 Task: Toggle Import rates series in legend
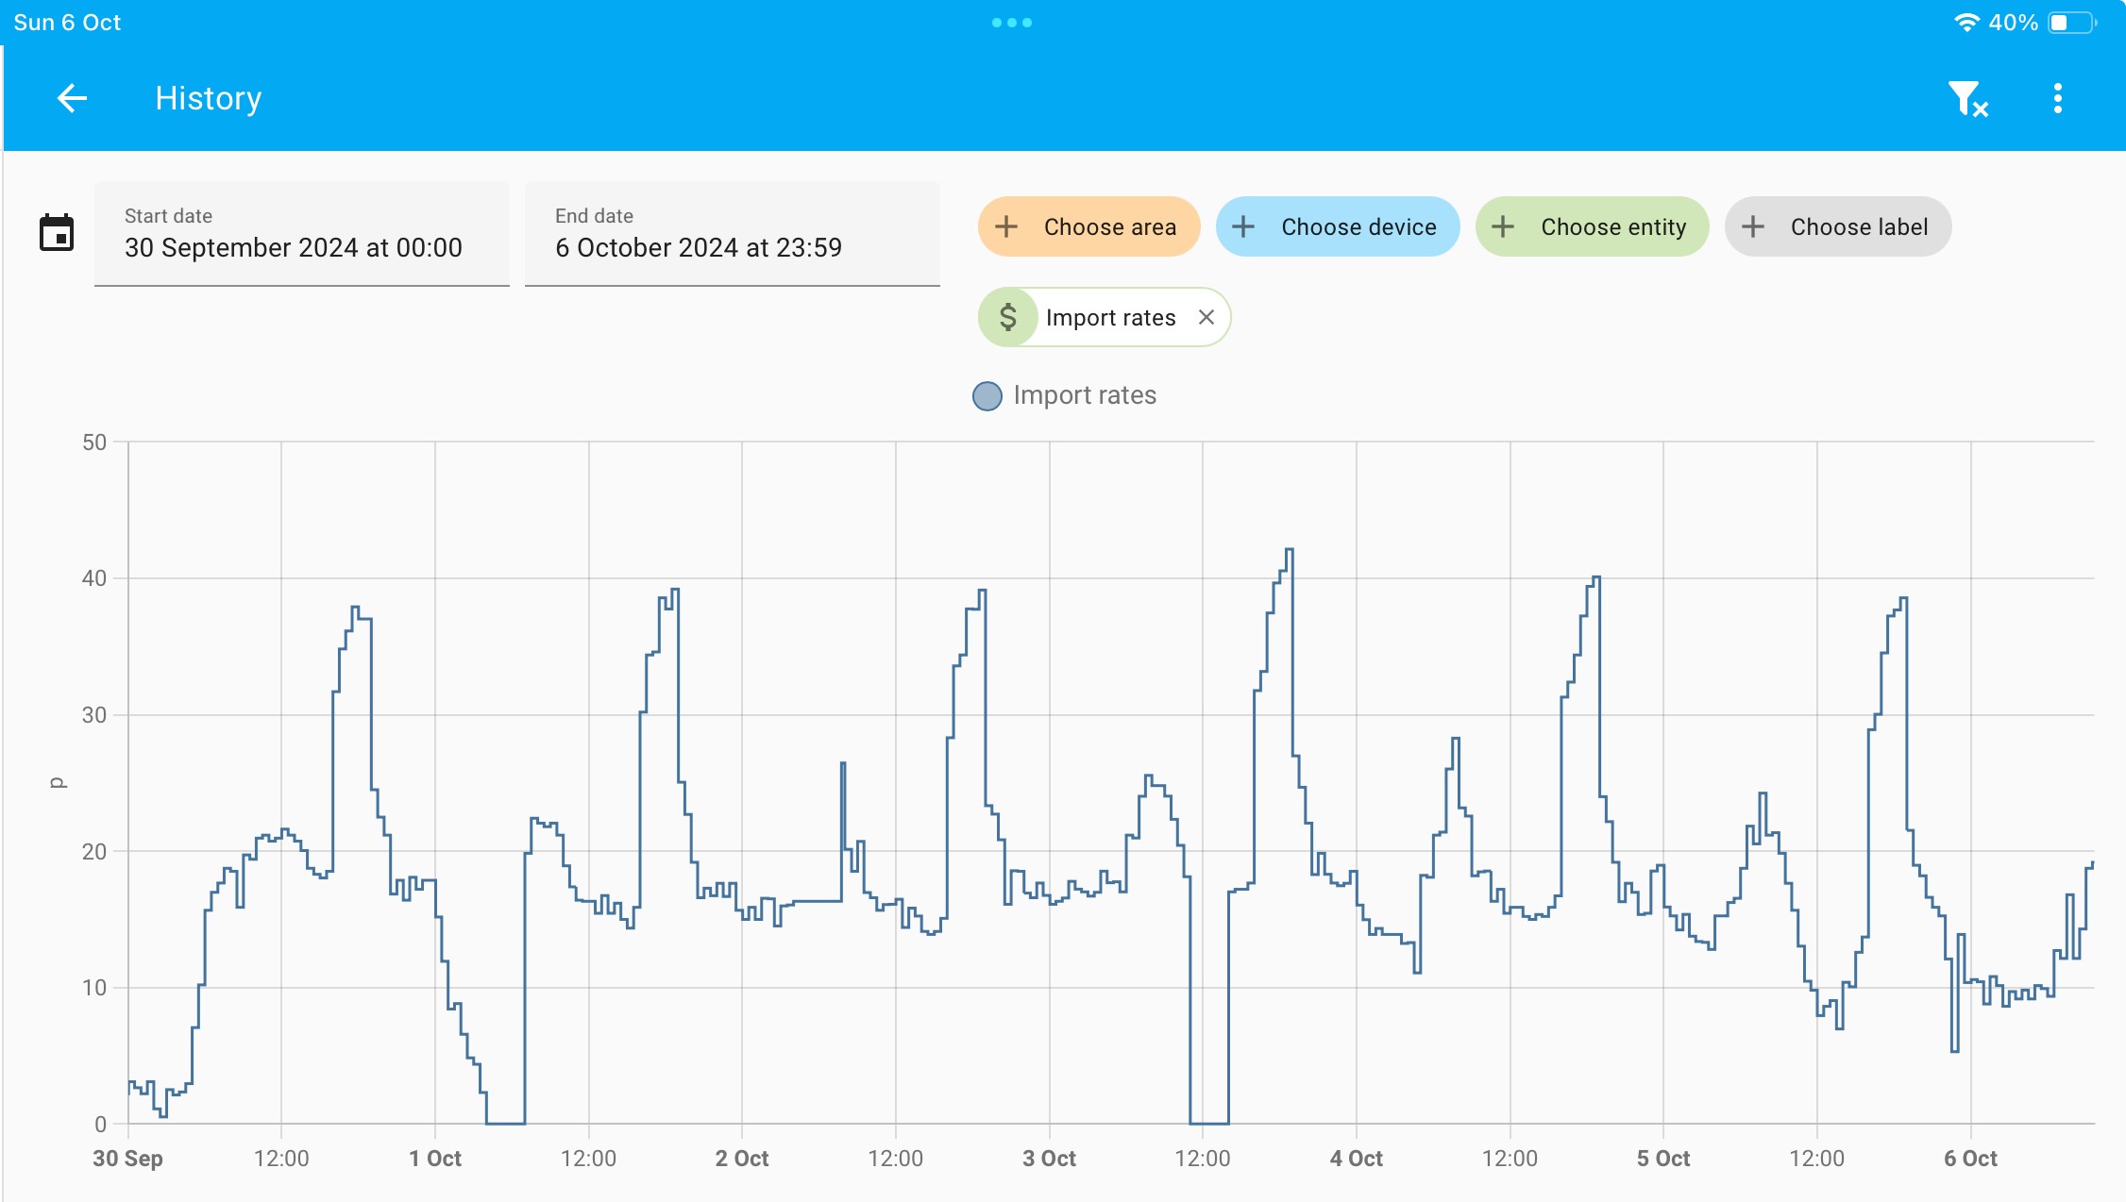coord(1065,395)
